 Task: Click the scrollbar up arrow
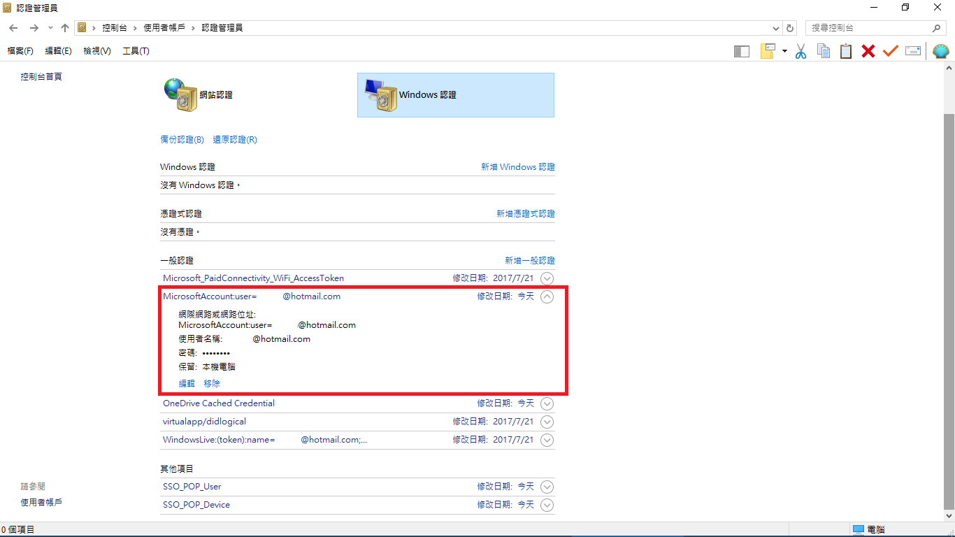pyautogui.click(x=949, y=68)
